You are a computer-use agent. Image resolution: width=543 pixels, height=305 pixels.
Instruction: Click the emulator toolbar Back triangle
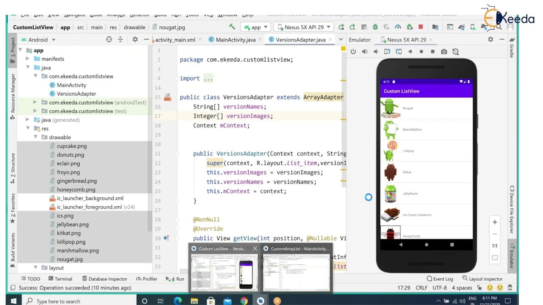(410, 52)
